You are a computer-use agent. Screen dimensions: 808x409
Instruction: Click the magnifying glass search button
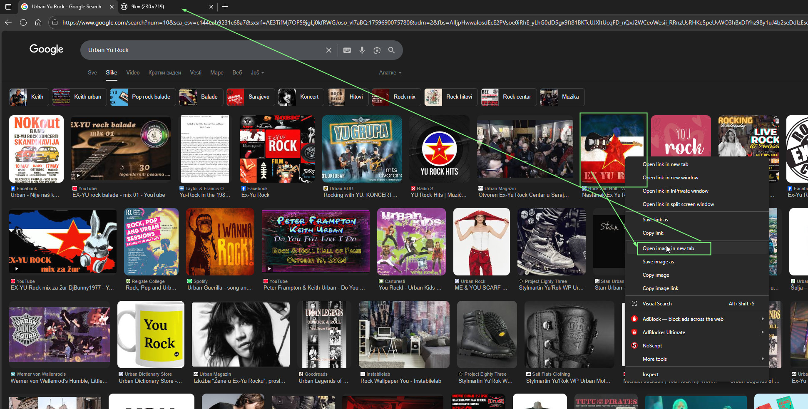pos(391,50)
